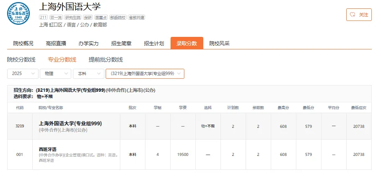Click the 国重点 tag
Screen dimensions: 381x176
click(x=101, y=18)
